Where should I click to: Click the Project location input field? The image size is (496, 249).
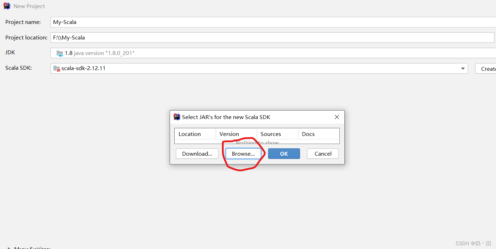coord(272,37)
